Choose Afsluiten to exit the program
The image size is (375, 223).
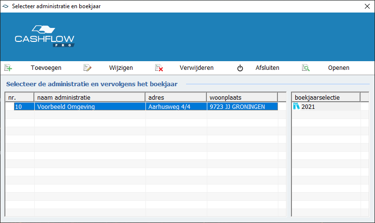pyautogui.click(x=267, y=68)
